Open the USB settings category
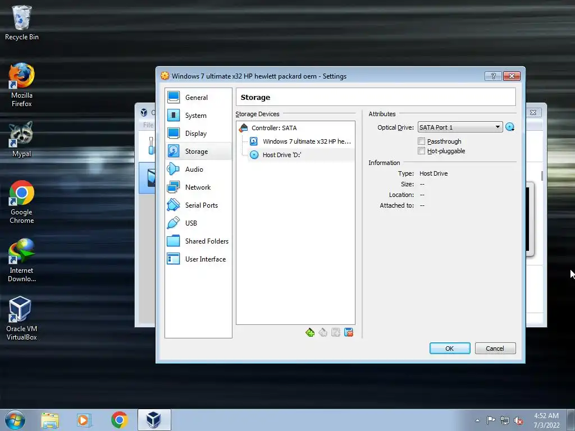 [x=198, y=223]
